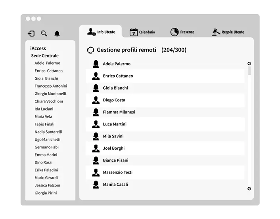Click Mila Savini's avatar icon
Image resolution: width=280 pixels, height=219 pixels.
click(96, 136)
